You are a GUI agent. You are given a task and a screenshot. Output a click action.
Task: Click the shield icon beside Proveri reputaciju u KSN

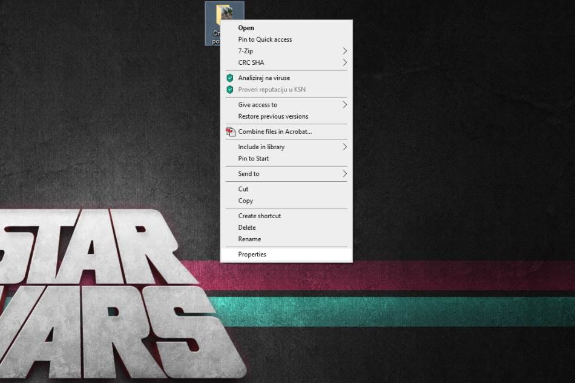pos(230,90)
